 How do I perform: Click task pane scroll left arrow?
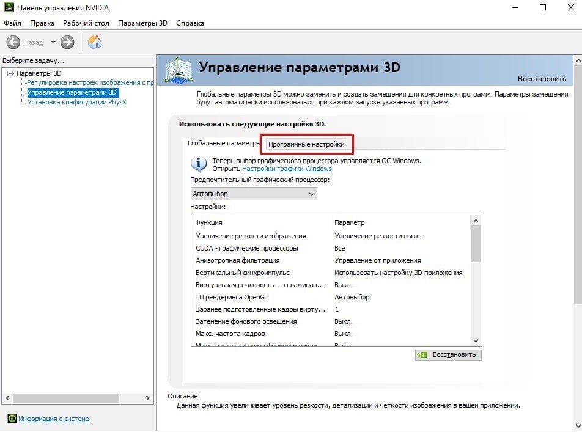[x=7, y=398]
